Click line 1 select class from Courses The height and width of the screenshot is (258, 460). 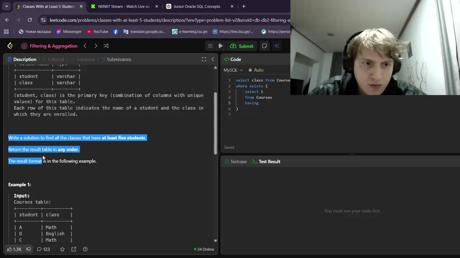coord(263,80)
